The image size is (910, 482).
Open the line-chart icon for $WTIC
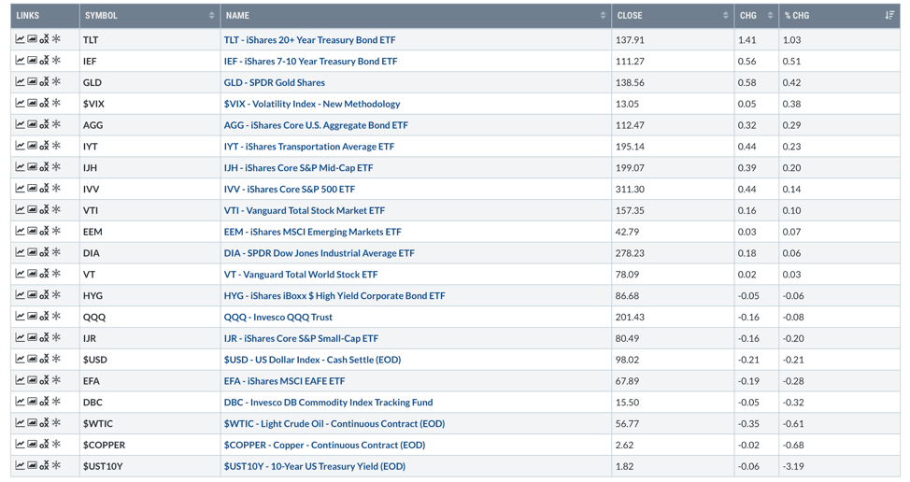click(x=20, y=423)
